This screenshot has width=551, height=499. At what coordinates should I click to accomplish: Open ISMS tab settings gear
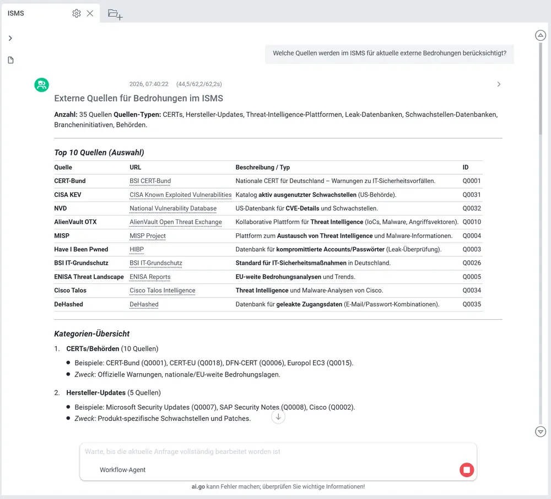tap(76, 13)
